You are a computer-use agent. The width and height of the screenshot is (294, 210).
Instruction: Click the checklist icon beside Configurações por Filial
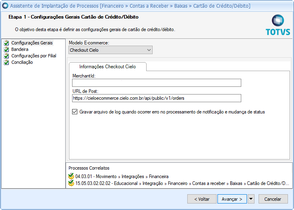point(6,56)
